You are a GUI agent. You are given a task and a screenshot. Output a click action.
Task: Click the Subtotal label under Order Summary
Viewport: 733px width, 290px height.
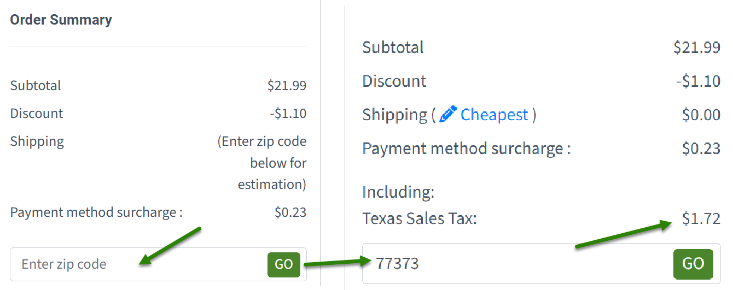36,86
